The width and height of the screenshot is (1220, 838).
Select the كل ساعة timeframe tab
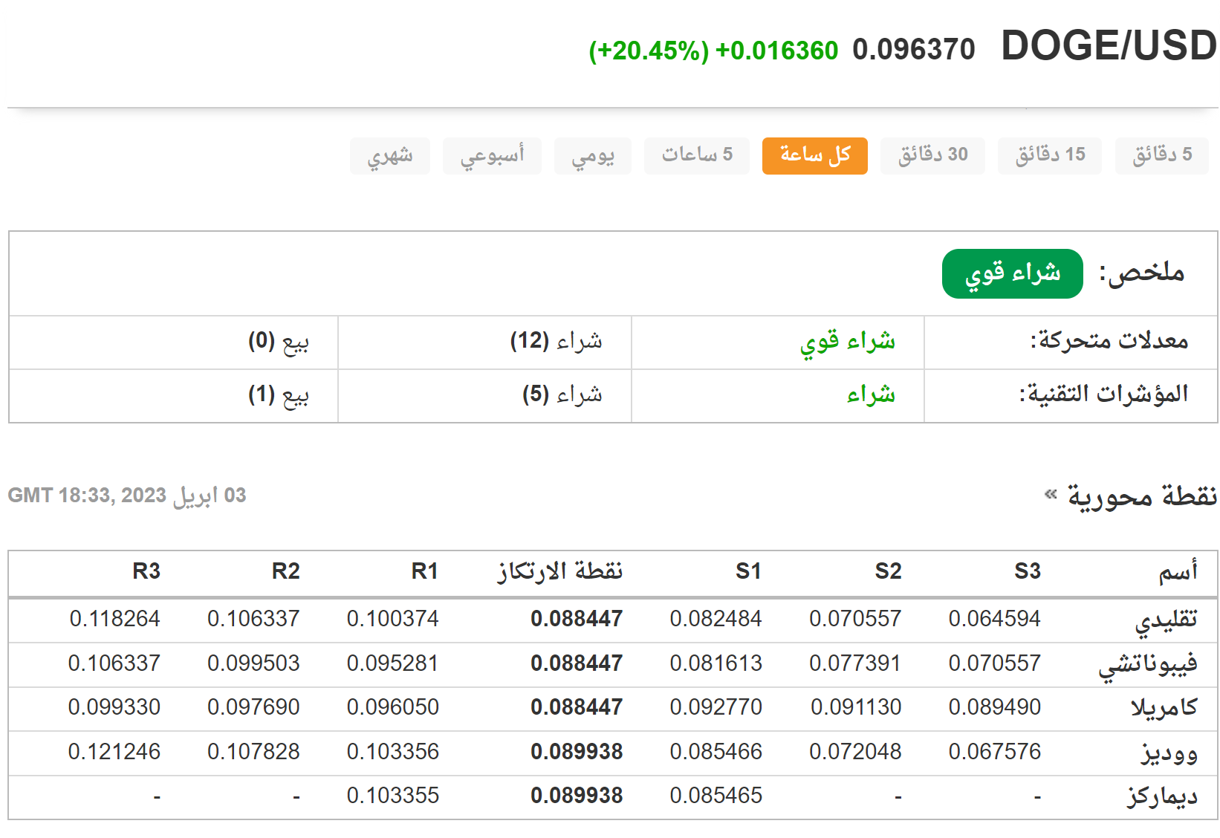pyautogui.click(x=815, y=155)
